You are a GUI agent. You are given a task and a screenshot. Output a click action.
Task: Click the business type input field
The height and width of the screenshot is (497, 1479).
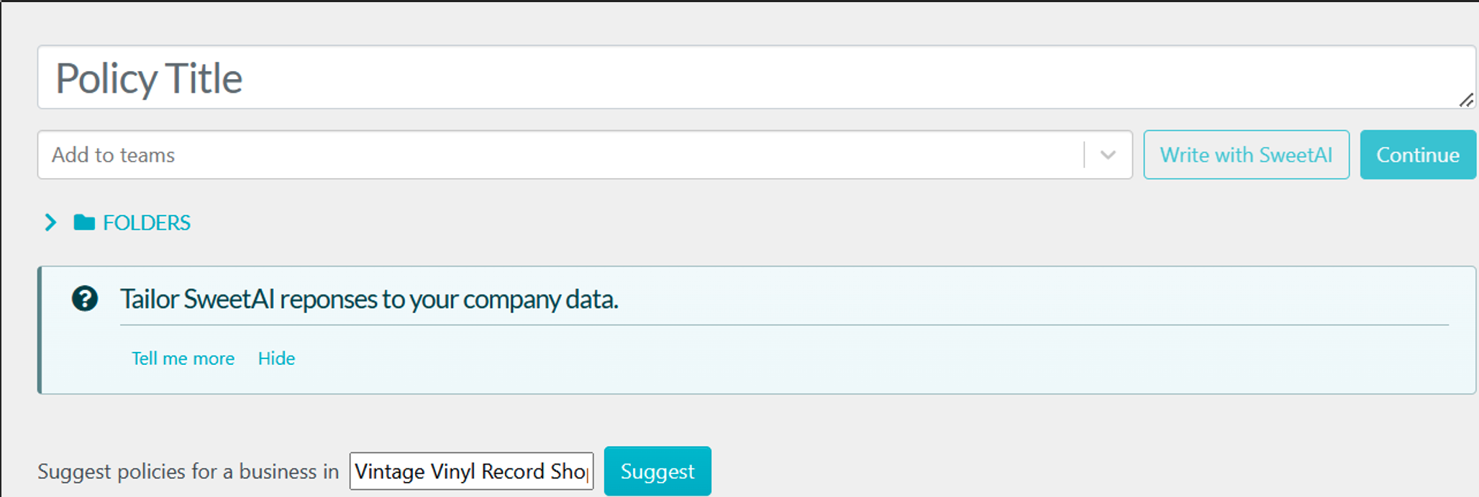pyautogui.click(x=471, y=471)
